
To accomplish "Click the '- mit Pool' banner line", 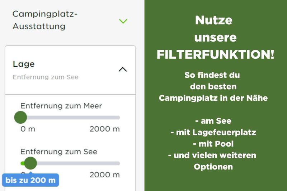I will [213, 144].
